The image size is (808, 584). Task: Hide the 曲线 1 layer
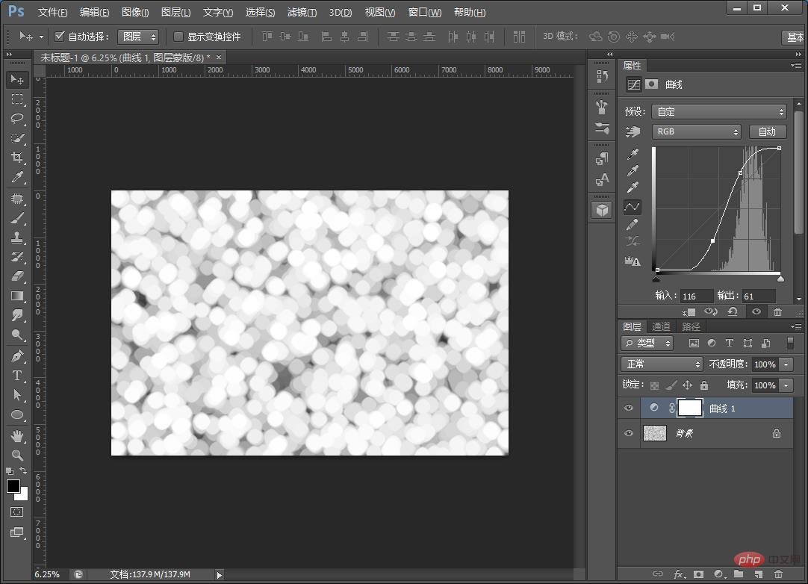pos(629,408)
